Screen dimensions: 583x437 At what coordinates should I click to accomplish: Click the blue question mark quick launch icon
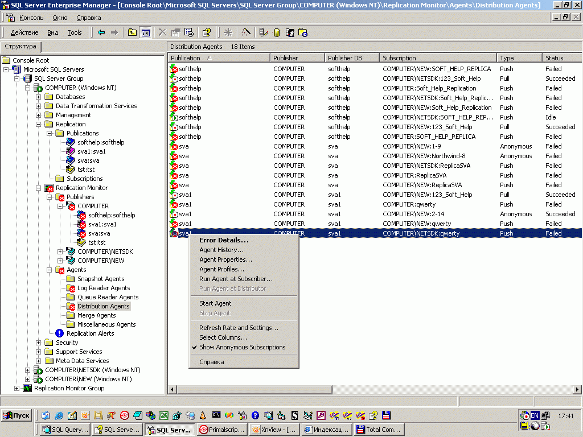pyautogui.click(x=255, y=415)
